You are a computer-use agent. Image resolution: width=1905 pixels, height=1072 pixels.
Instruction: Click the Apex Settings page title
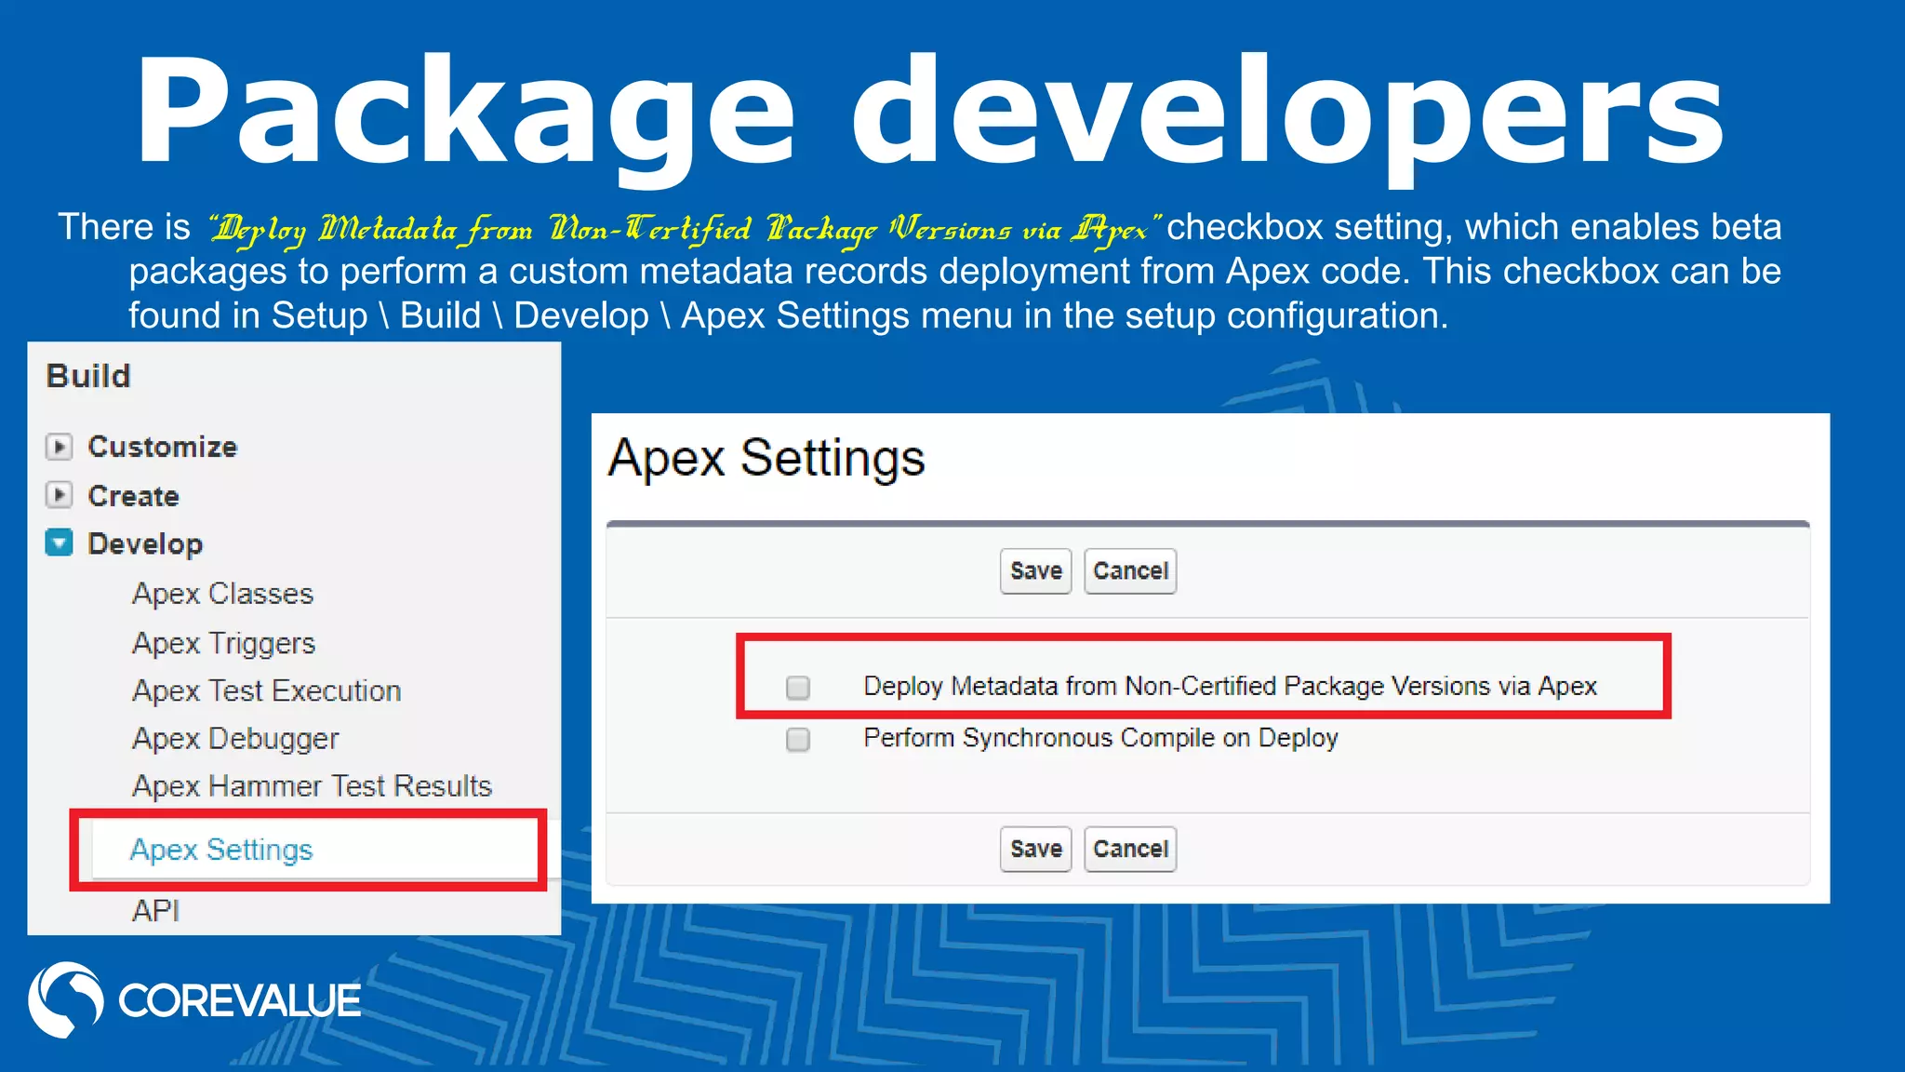click(x=766, y=459)
